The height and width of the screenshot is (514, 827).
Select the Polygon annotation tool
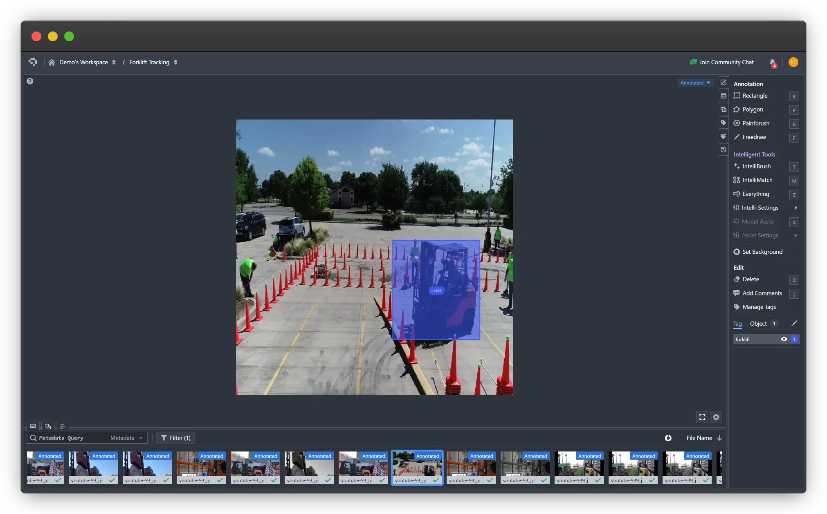click(x=753, y=110)
